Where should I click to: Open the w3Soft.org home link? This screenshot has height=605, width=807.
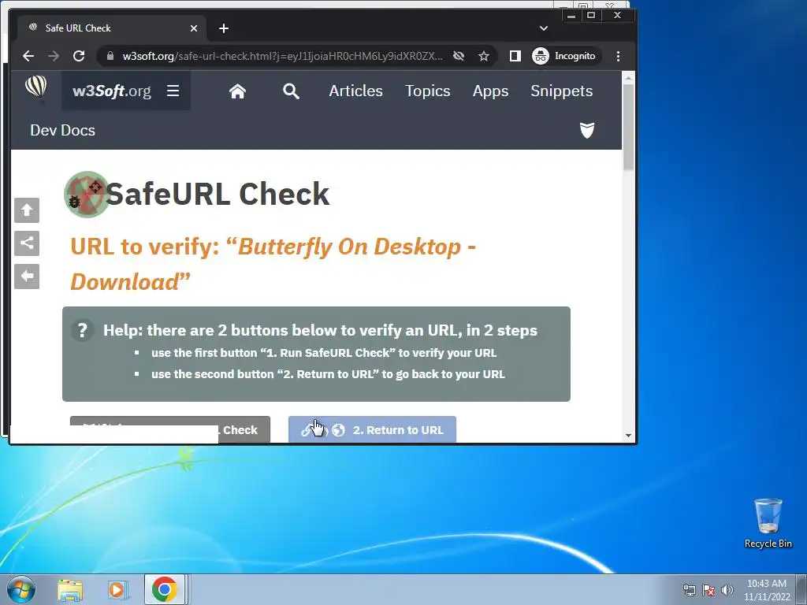pos(112,91)
